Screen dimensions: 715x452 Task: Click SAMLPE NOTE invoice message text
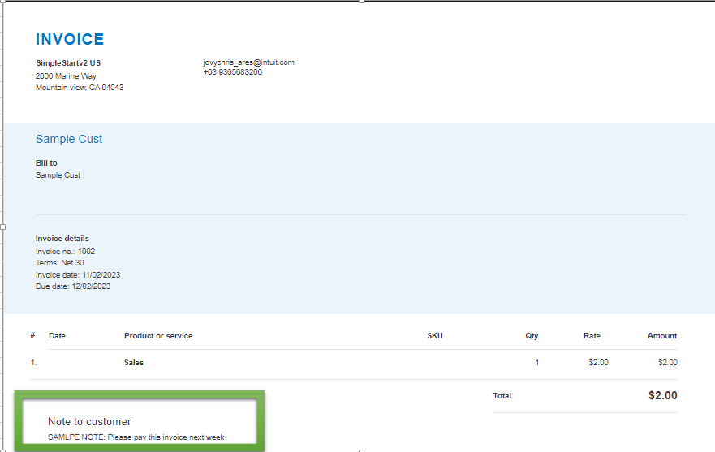[x=136, y=437]
